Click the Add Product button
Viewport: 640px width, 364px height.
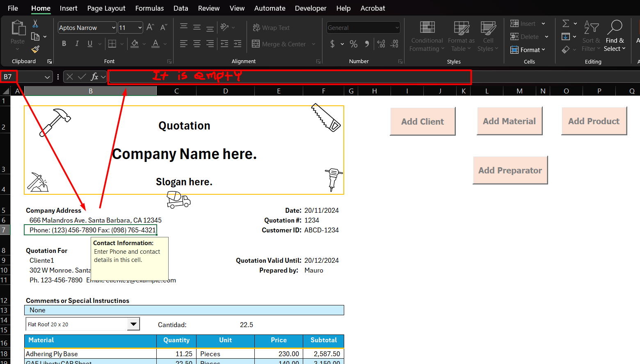[x=594, y=121]
